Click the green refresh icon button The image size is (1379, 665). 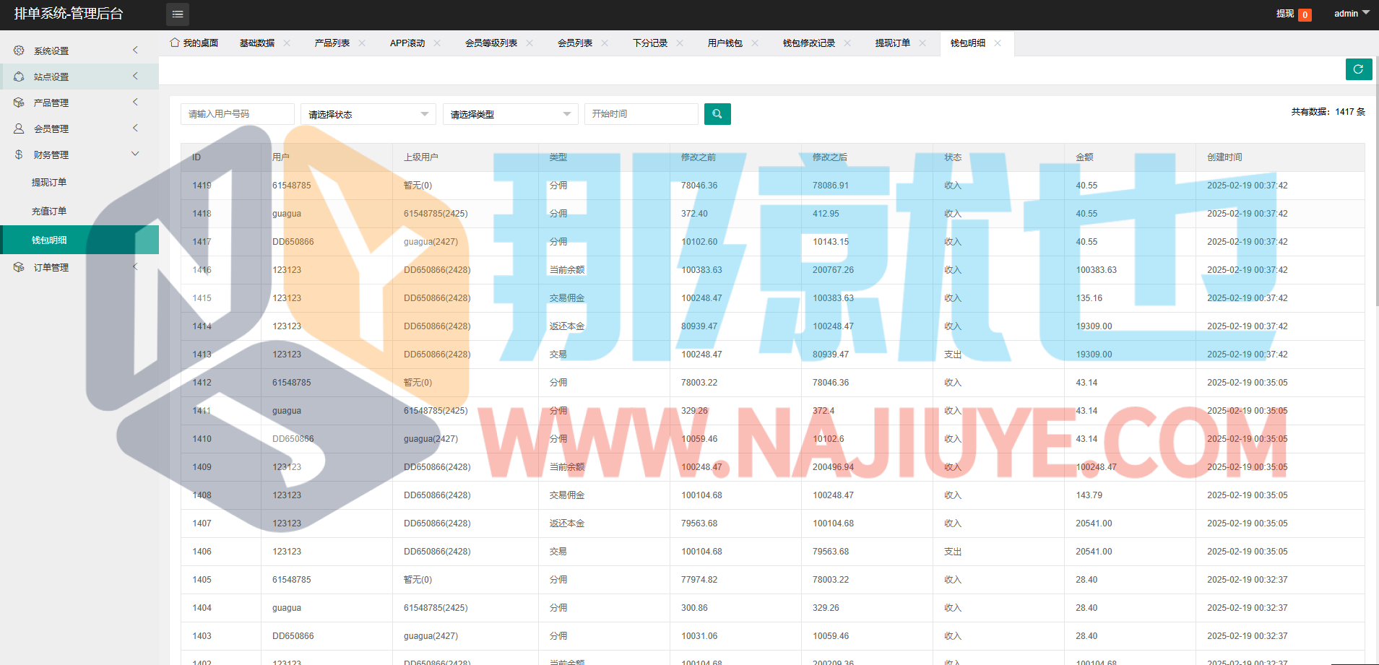[1358, 69]
